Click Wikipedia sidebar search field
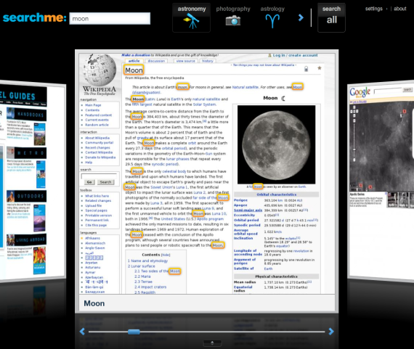This screenshot has width=414, height=349. coord(99,176)
